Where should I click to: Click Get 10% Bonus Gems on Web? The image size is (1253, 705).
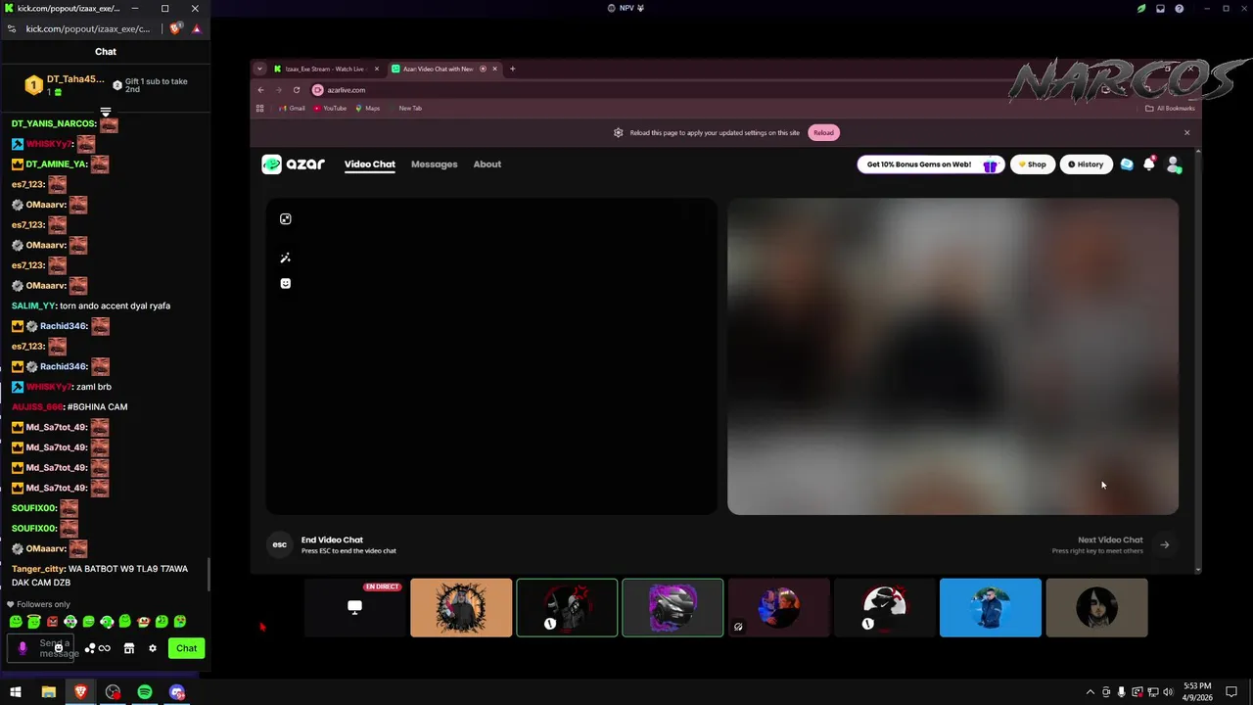(x=929, y=164)
